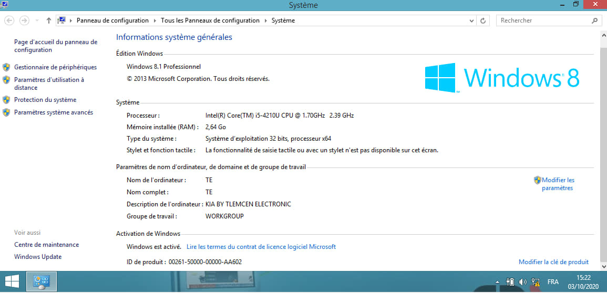Open Gestionnaire de périphériques
The image size is (607, 293).
click(x=55, y=67)
